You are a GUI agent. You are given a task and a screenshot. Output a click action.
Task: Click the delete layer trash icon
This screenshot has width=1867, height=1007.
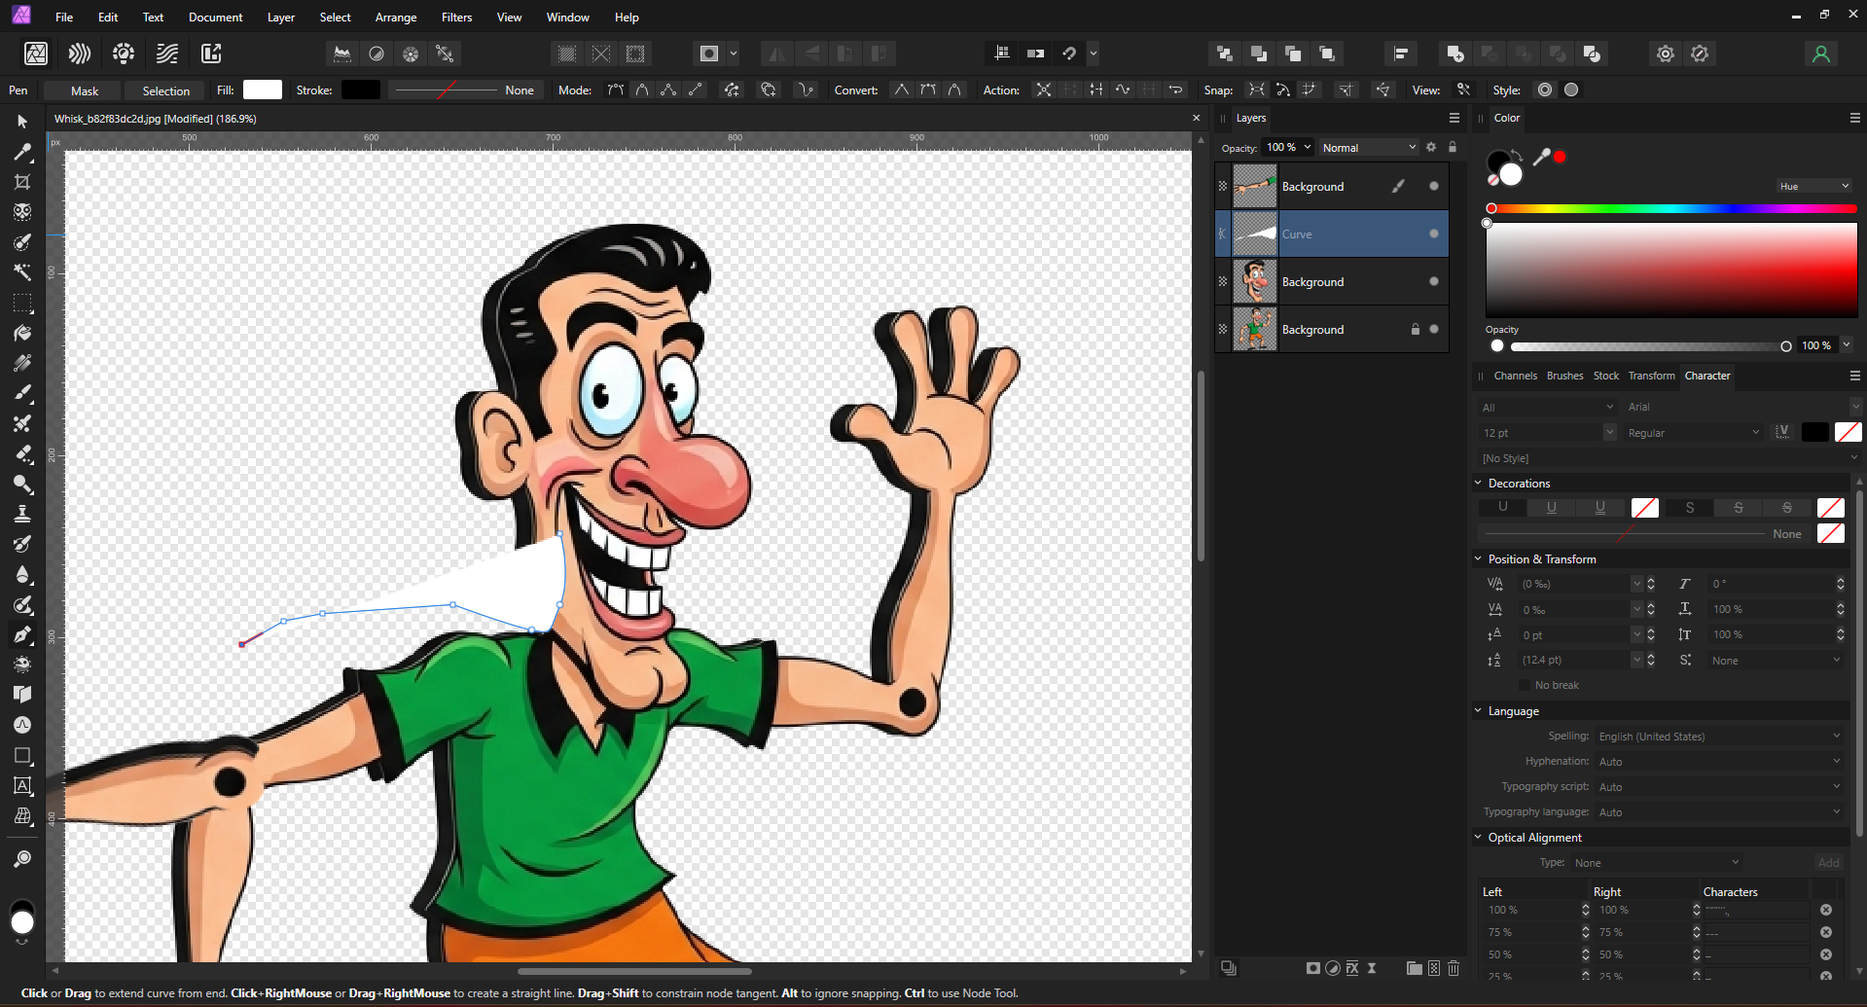(1454, 968)
